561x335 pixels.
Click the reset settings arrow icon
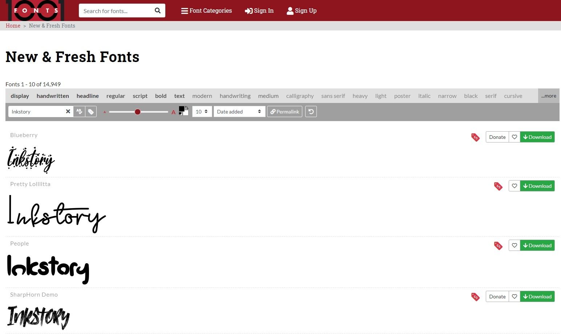point(311,112)
